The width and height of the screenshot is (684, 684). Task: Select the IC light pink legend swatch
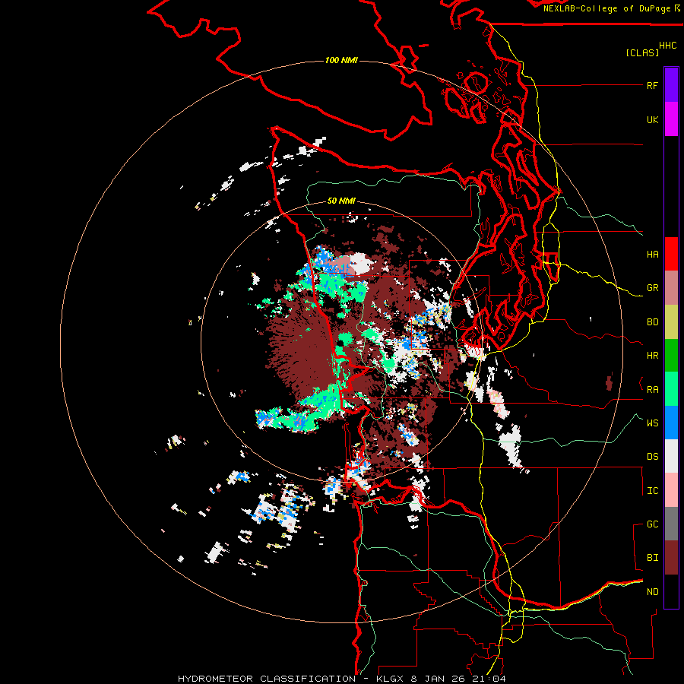671,490
